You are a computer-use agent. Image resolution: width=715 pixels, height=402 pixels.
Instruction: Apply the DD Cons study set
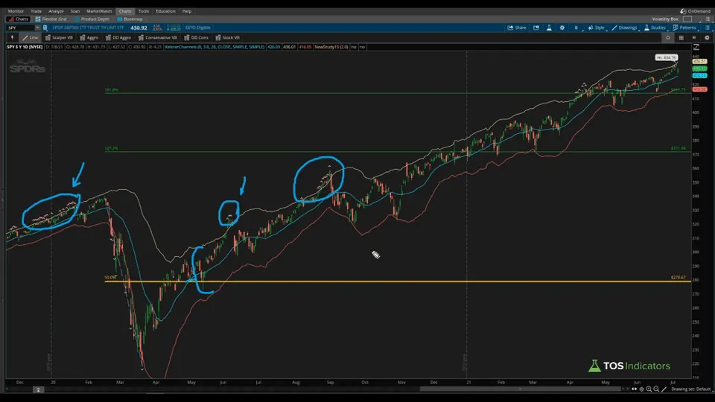tap(196, 38)
